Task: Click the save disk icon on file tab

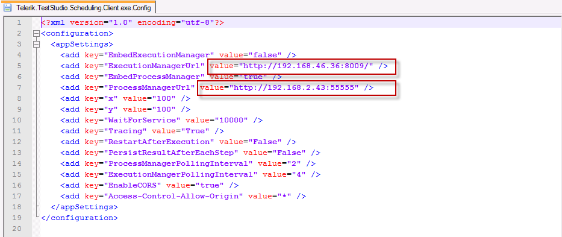Action: point(7,7)
